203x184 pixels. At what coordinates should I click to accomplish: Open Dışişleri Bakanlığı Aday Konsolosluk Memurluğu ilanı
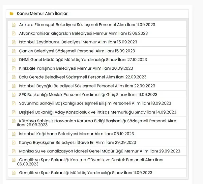(x=98, y=112)
